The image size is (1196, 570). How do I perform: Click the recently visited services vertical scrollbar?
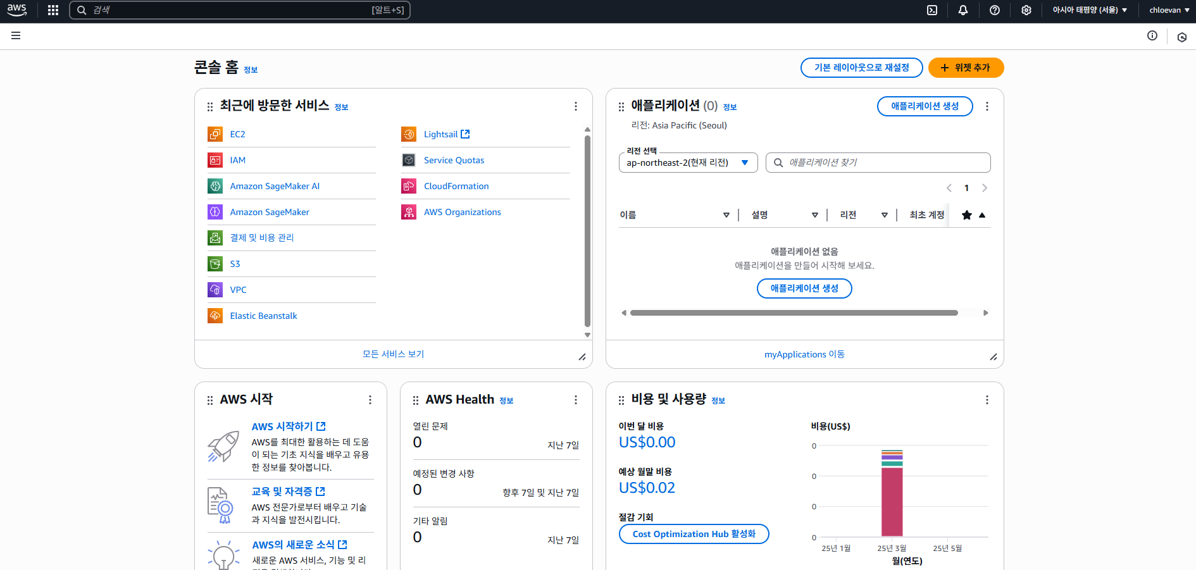coord(587,231)
